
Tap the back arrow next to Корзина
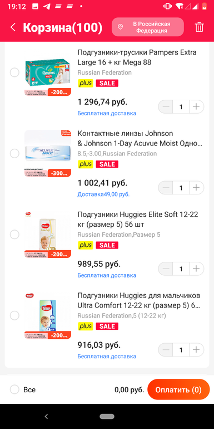click(13, 27)
